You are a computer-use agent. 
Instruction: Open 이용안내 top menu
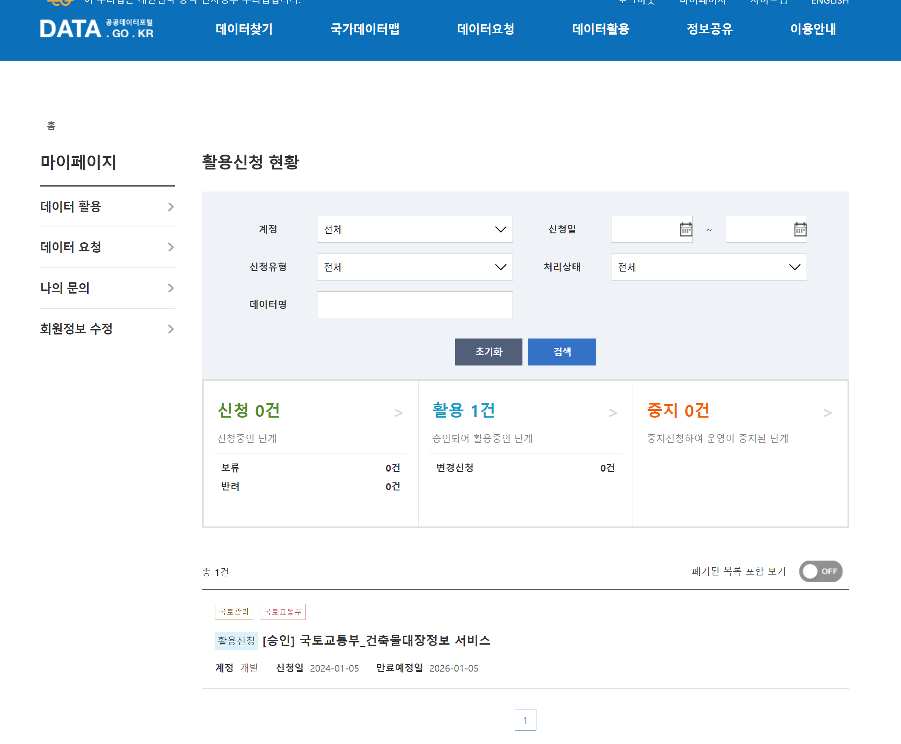813,29
